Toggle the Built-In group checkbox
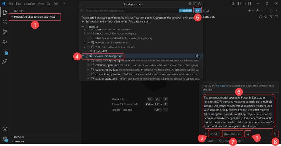This screenshot has width=281, height=146. coord(87,27)
